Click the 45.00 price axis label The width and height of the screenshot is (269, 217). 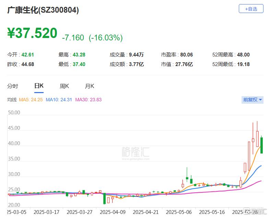(14, 128)
